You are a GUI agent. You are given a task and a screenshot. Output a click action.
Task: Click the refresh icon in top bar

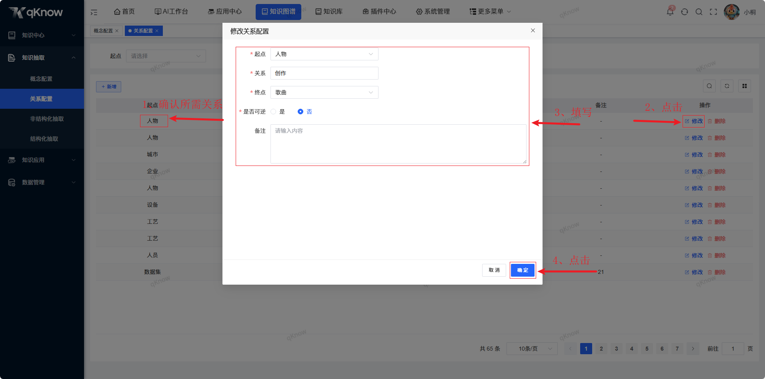coord(685,12)
